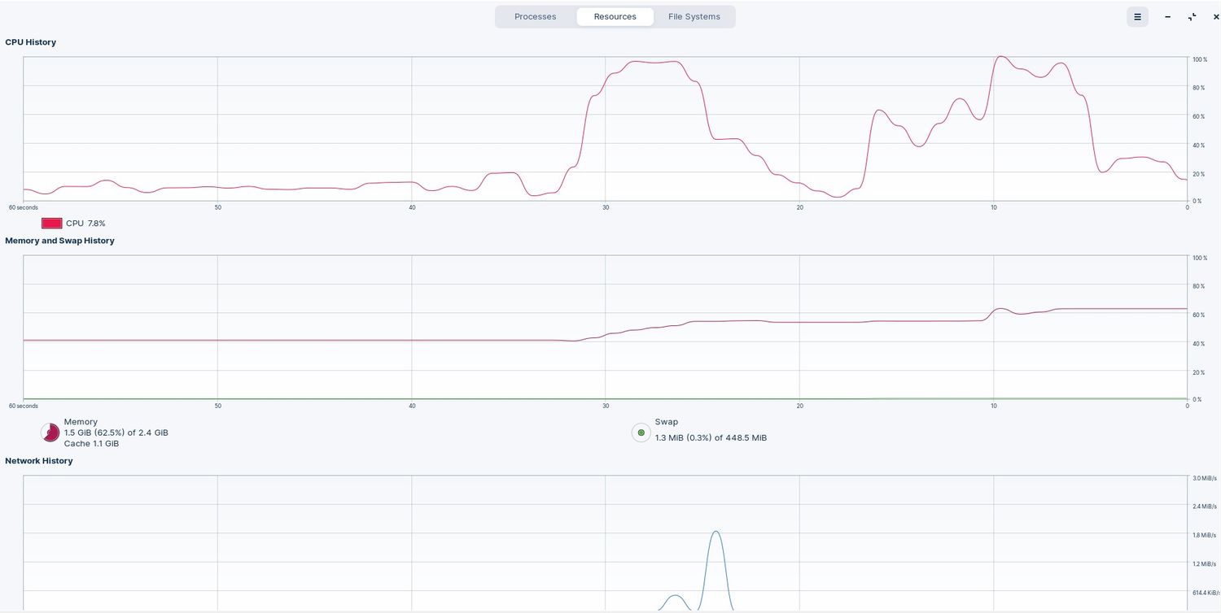The width and height of the screenshot is (1221, 613).
Task: Click the tall network traffic spike
Action: point(716,569)
